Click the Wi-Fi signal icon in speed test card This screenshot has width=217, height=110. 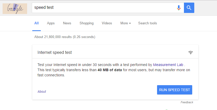pyautogui.click(x=191, y=53)
